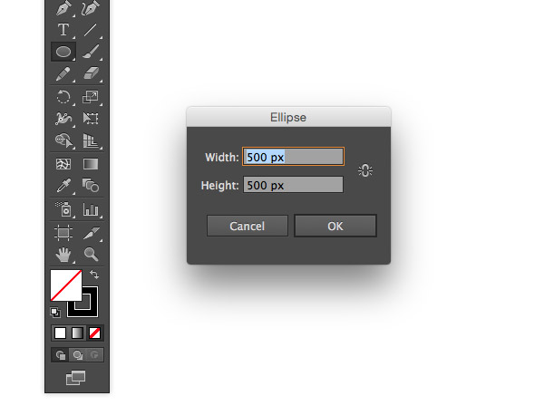
Task: Swap fill and stroke colors
Action: click(94, 274)
